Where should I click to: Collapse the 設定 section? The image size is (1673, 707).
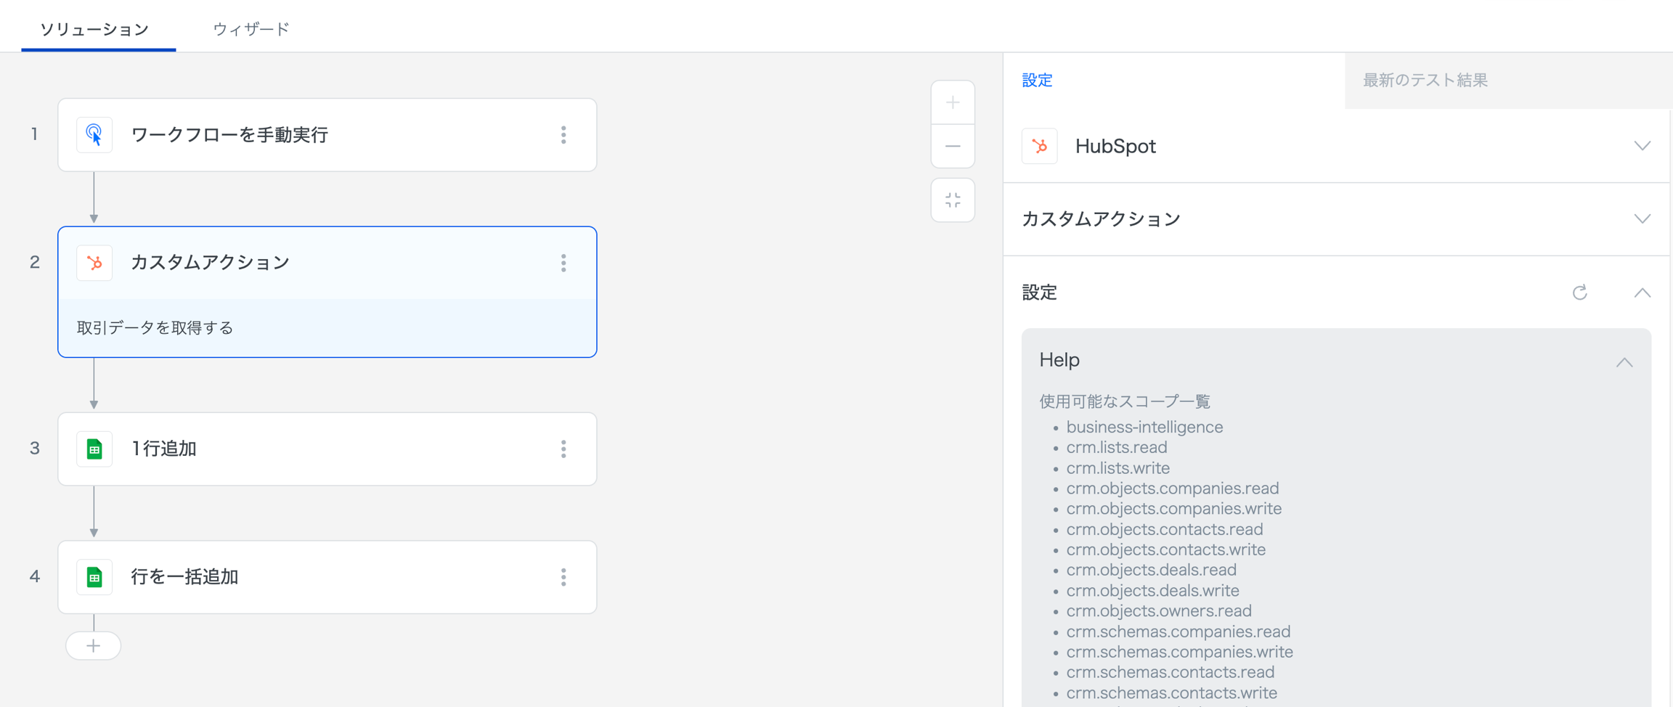pyautogui.click(x=1642, y=293)
